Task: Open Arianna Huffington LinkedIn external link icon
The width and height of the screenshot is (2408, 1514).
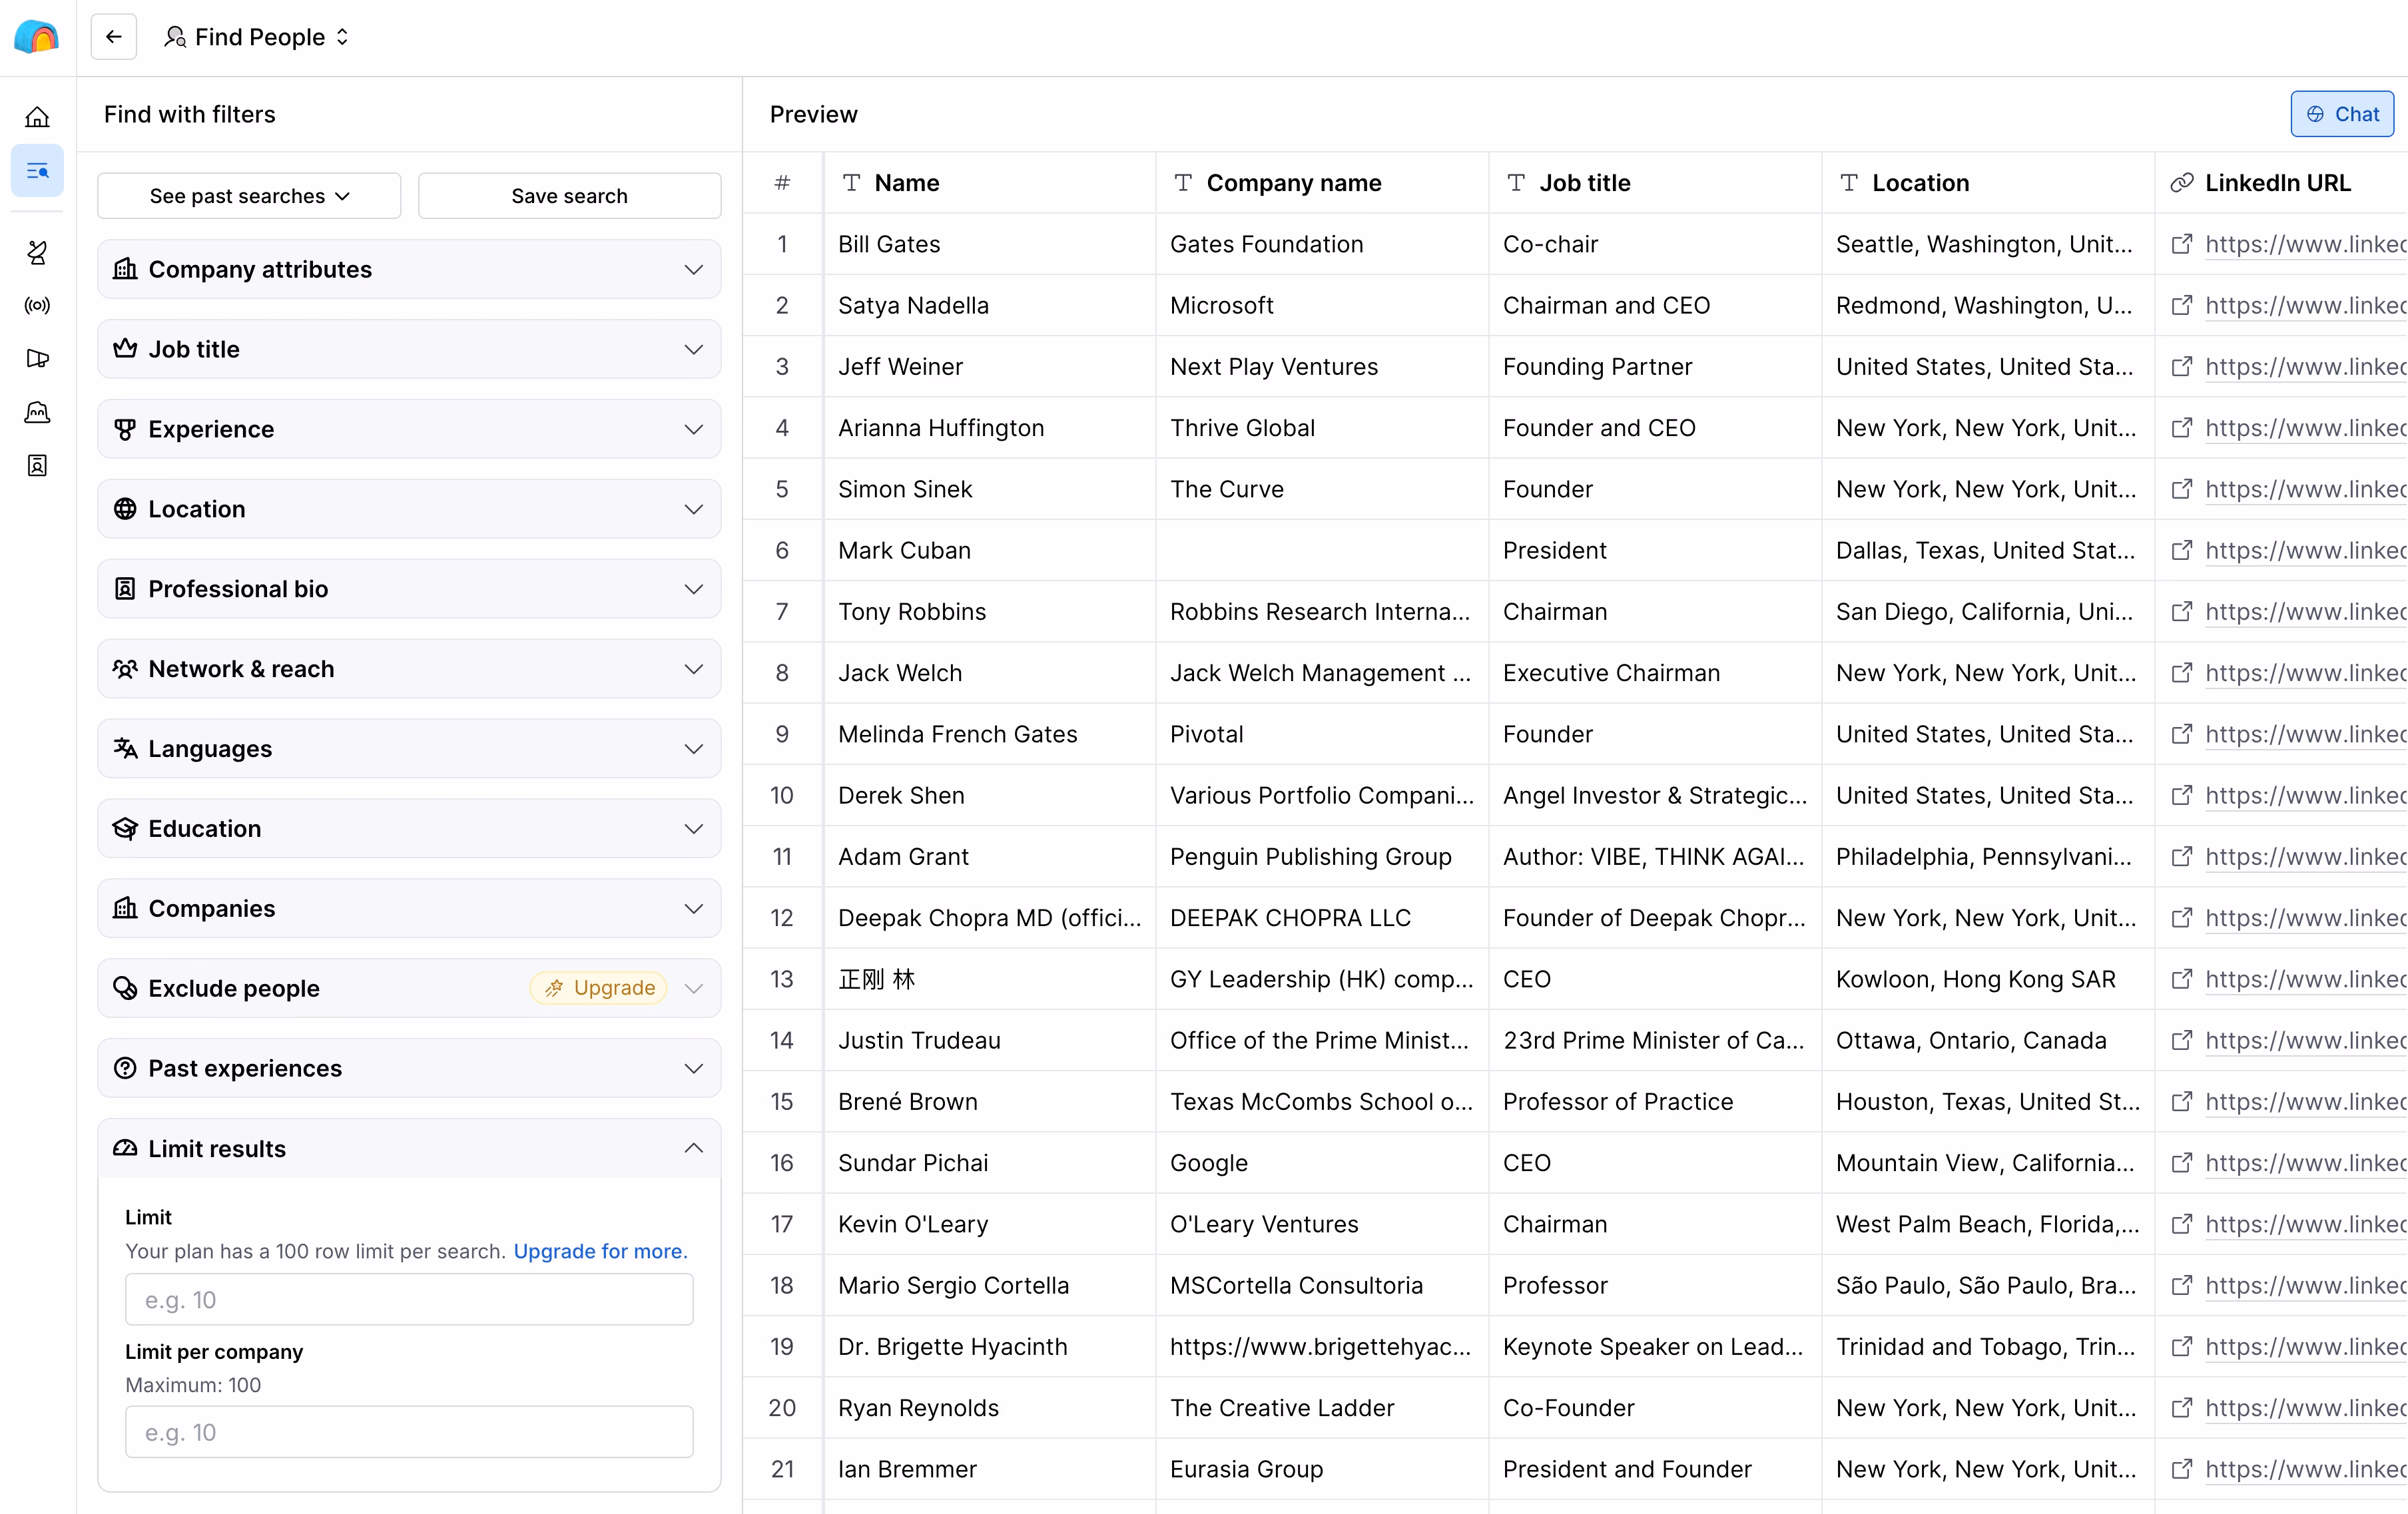Action: [x=2182, y=428]
